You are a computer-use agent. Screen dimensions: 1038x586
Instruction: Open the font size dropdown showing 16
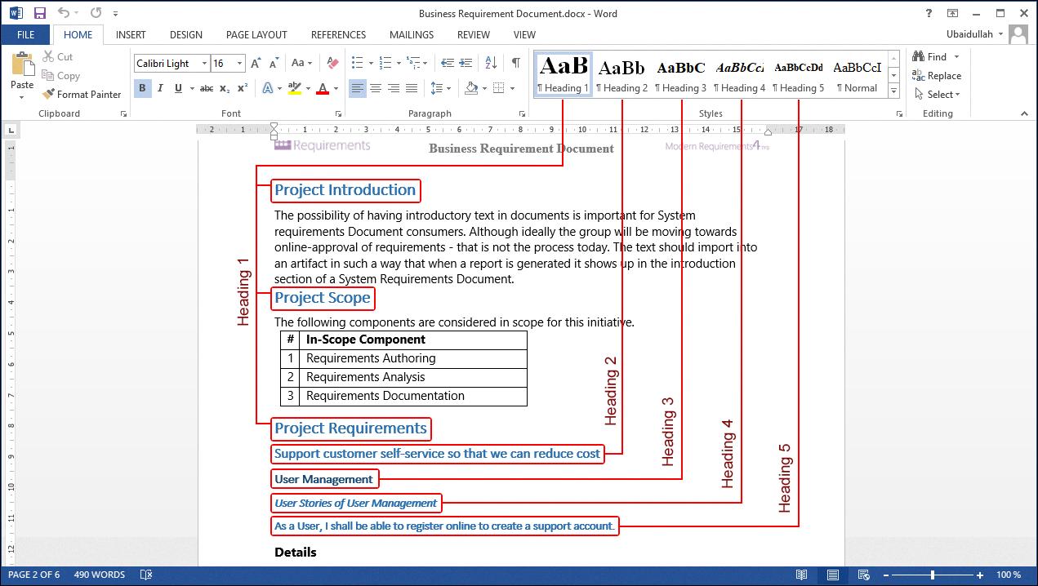[239, 63]
